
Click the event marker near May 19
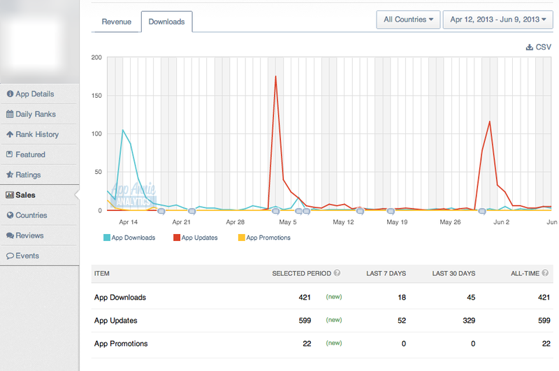coord(391,211)
